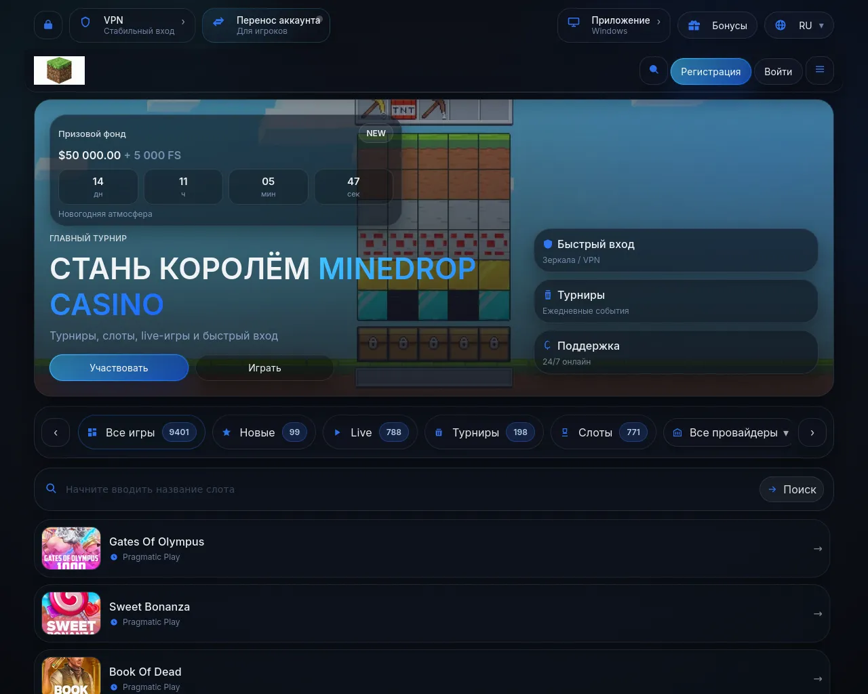Click the magnifier icon in search field

[51, 488]
